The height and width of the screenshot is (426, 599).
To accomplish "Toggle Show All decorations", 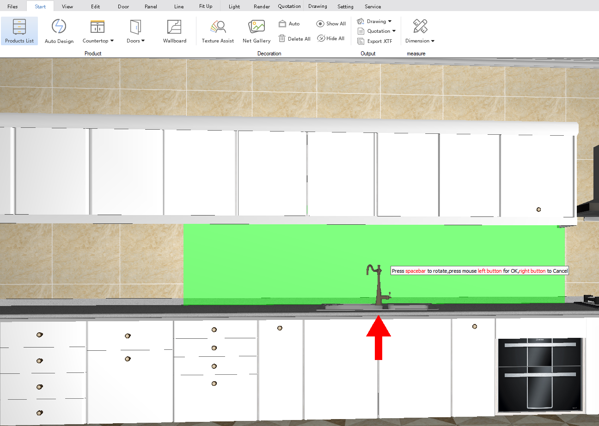I will 331,24.
